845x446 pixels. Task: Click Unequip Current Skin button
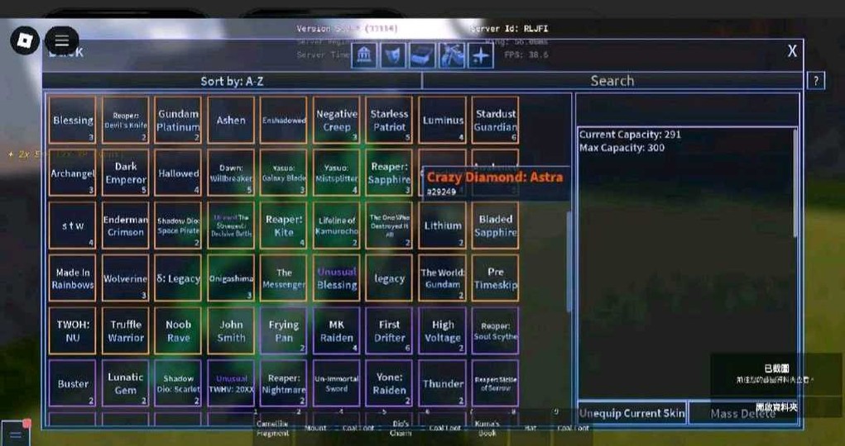[x=631, y=413]
